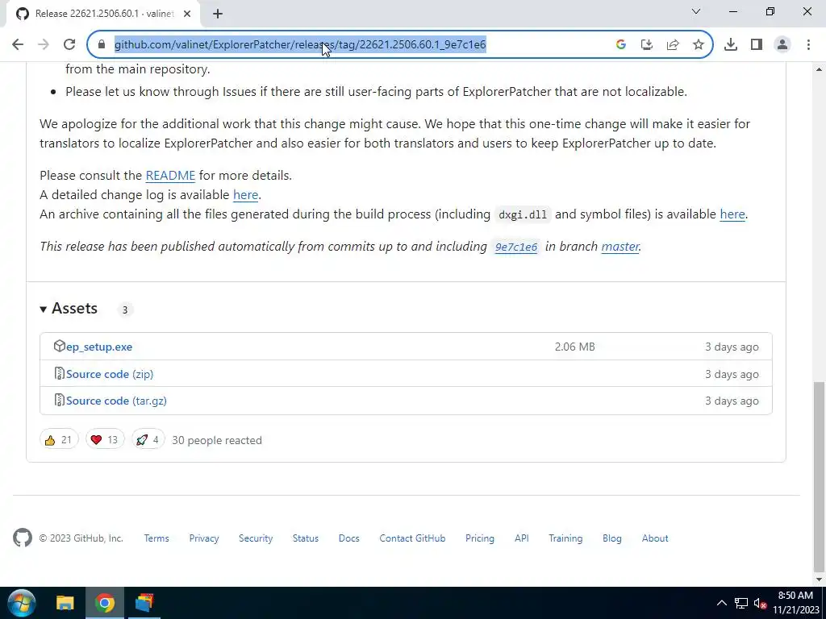Open the Training footer link
Viewport: 826px width, 619px height.
565,538
